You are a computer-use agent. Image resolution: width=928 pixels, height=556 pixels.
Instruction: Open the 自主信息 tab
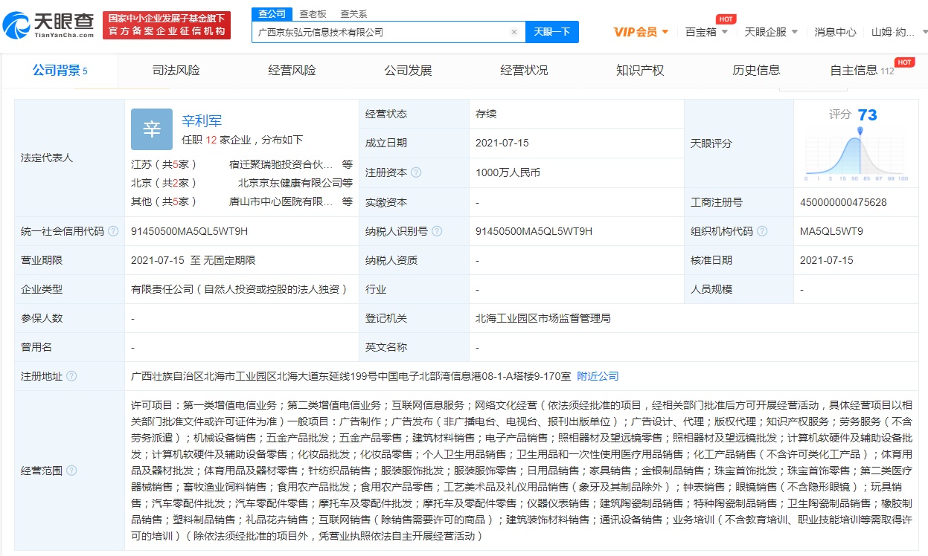862,71
